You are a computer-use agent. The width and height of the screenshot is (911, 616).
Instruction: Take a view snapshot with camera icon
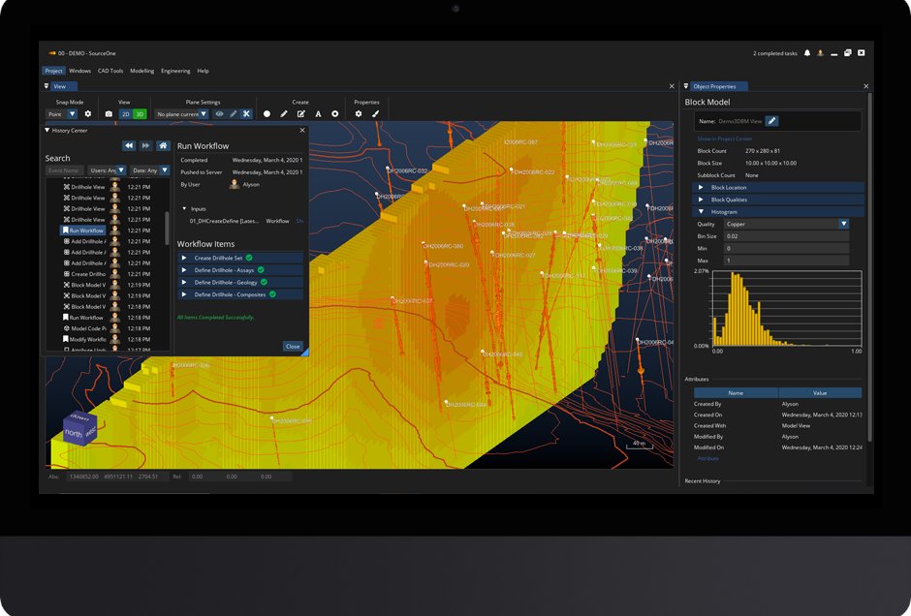[x=109, y=113]
